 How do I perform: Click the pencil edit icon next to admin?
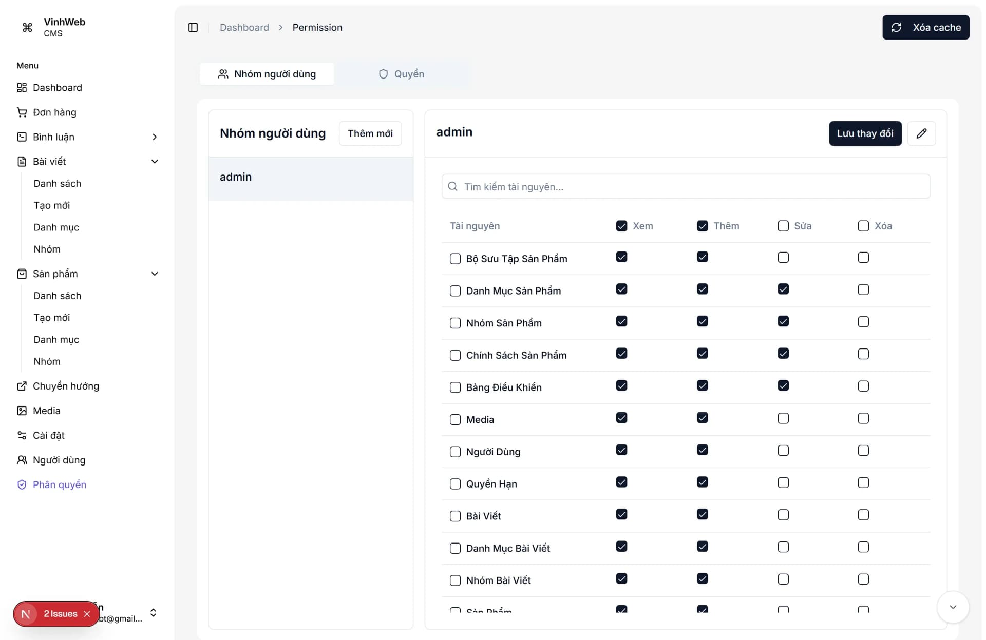(922, 133)
